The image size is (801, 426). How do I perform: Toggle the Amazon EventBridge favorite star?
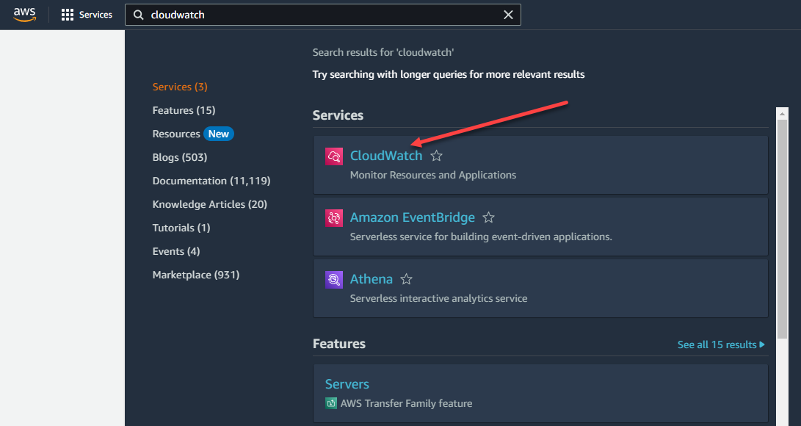point(489,217)
